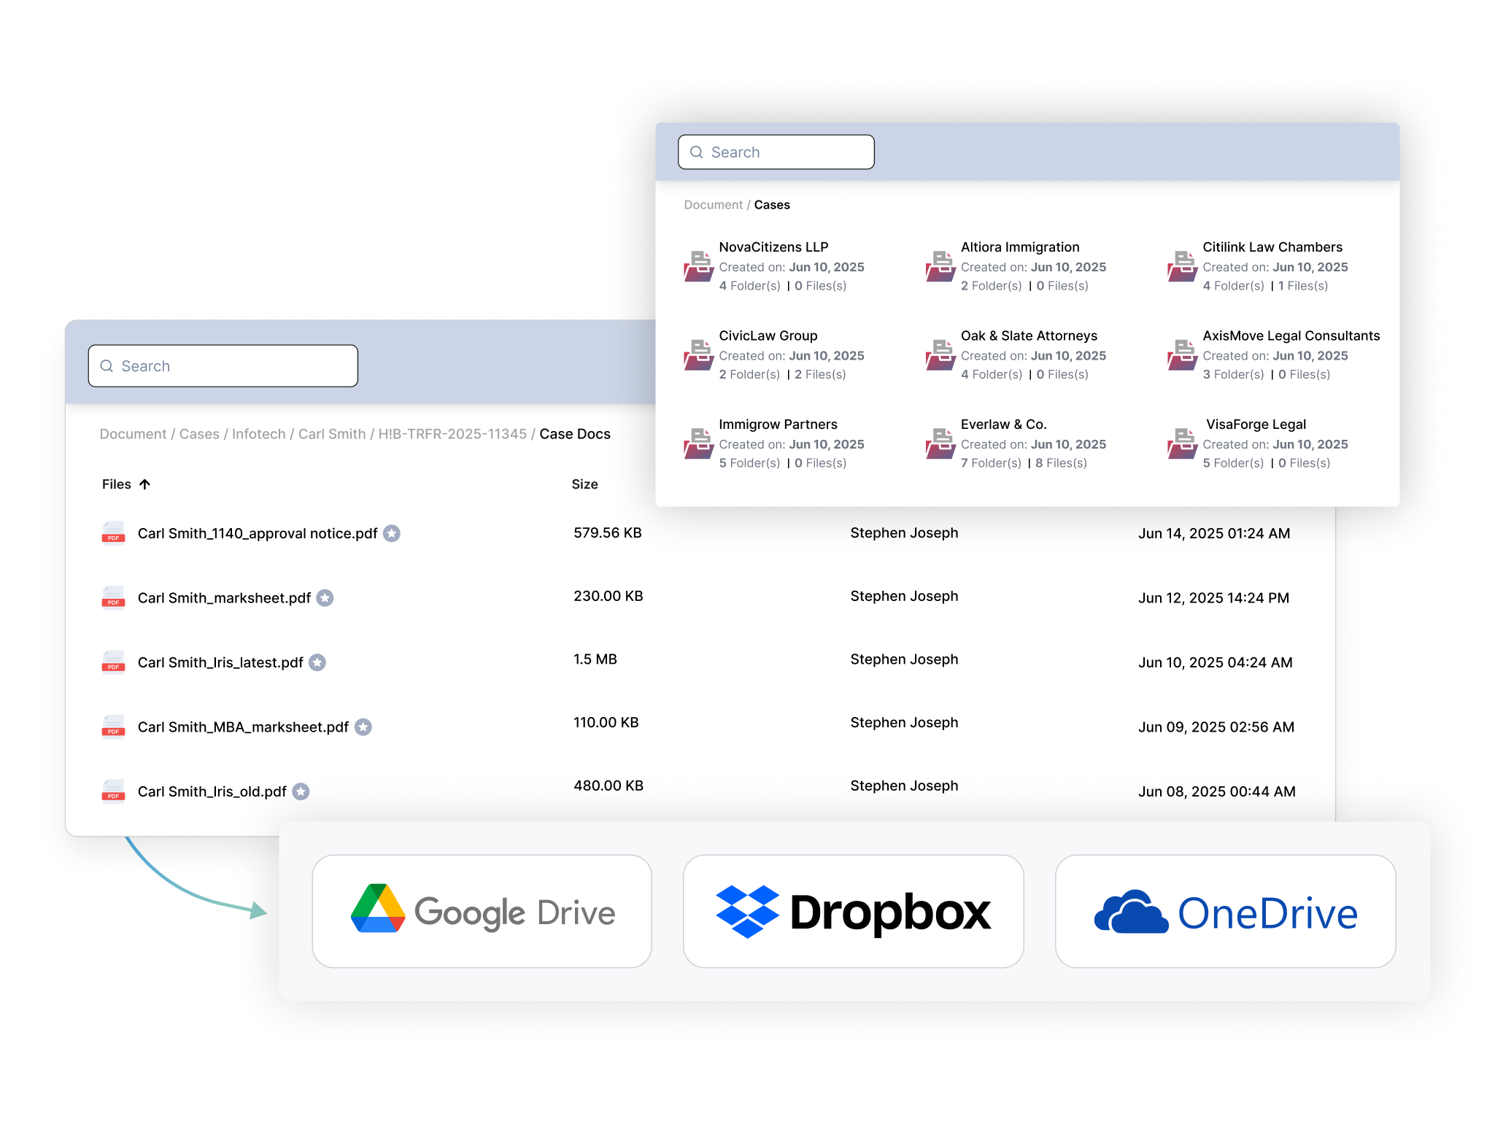Open file Carl Smith_1140_approval notice.pdf

[x=258, y=533]
